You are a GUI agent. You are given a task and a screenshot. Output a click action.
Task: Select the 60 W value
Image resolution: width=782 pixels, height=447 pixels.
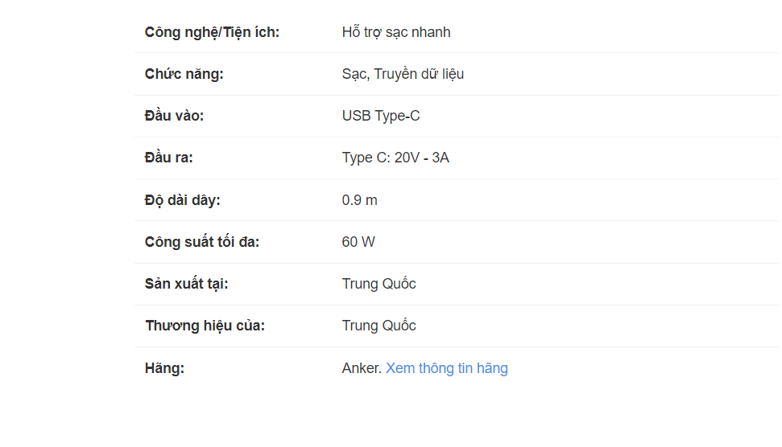pyautogui.click(x=358, y=242)
